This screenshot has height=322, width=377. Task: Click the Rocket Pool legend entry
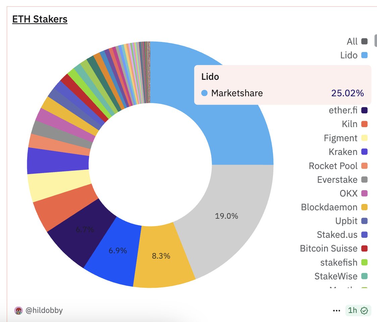pyautogui.click(x=338, y=166)
